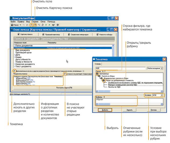Toggle the Налоги и сборы folder icon
170x143 pixels.
coord(99,76)
